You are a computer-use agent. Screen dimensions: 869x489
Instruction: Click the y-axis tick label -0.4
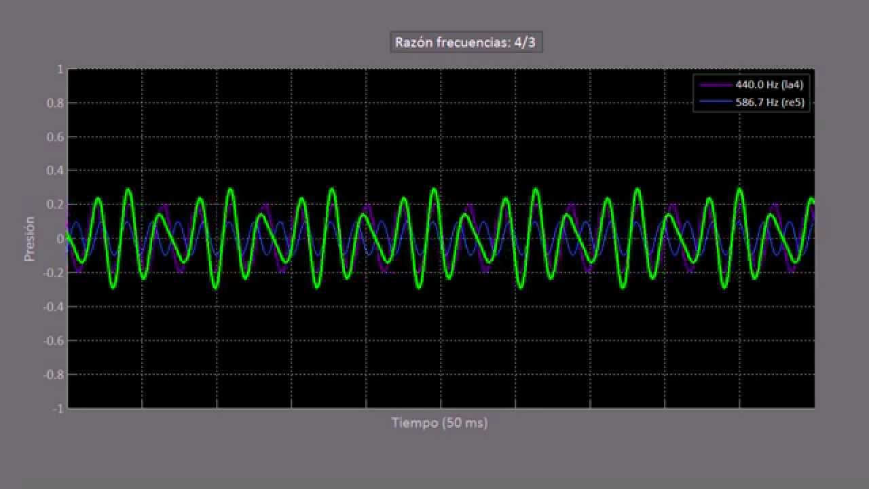pos(54,307)
